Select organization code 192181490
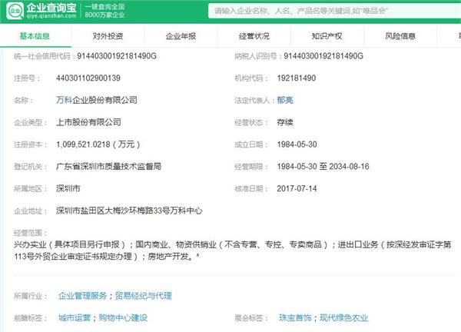 297,78
